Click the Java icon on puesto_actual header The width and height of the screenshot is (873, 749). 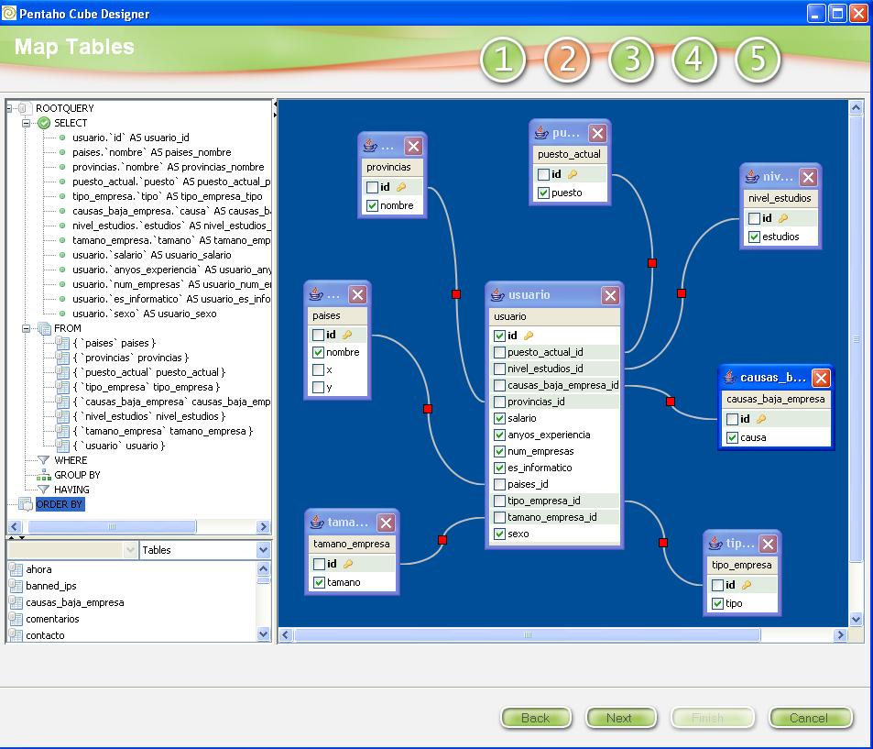tap(541, 133)
